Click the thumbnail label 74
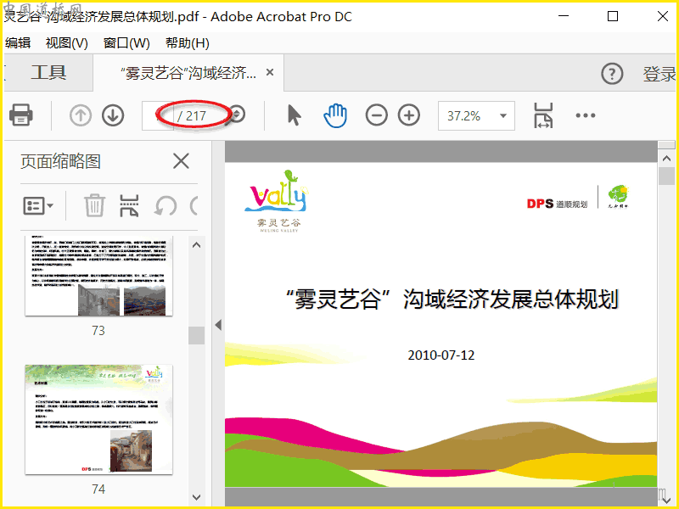 pyautogui.click(x=98, y=489)
